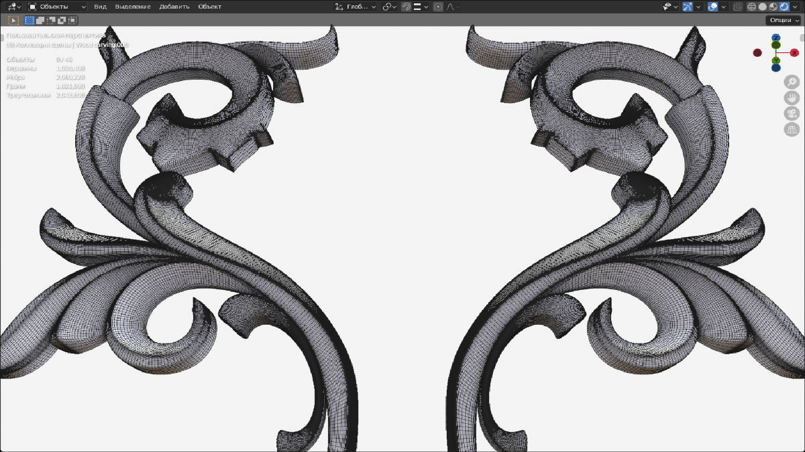
Task: Switch perspective/orthographic with grid icon
Action: (792, 129)
